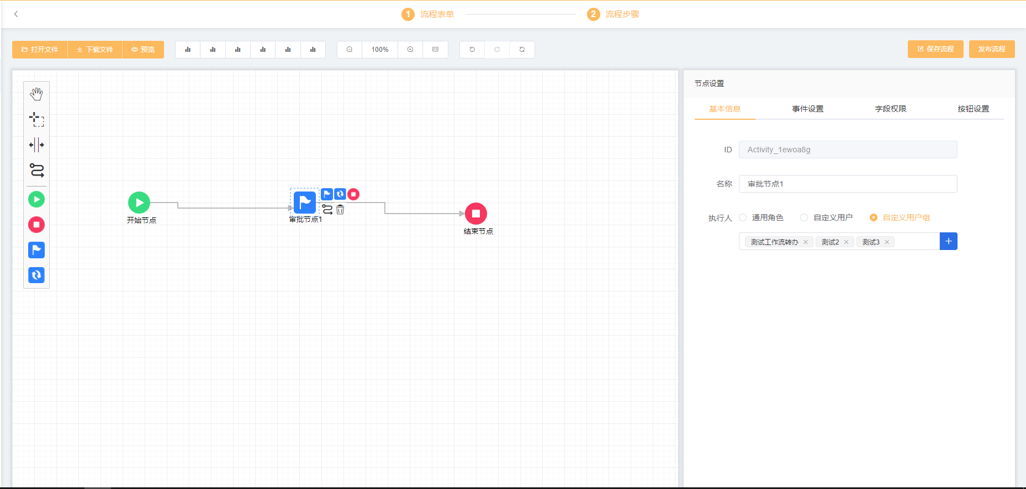Activate the global connect tool in palette
Screen dimensions: 1026x489
pos(36,171)
